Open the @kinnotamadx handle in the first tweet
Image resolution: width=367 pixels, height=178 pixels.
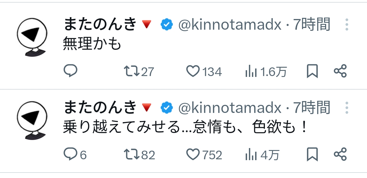[x=230, y=25]
